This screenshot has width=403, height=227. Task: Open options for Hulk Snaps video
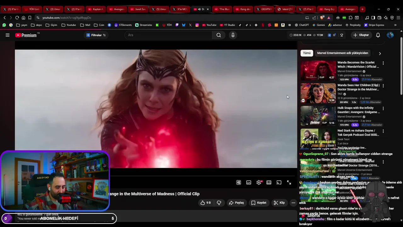[x=383, y=108]
